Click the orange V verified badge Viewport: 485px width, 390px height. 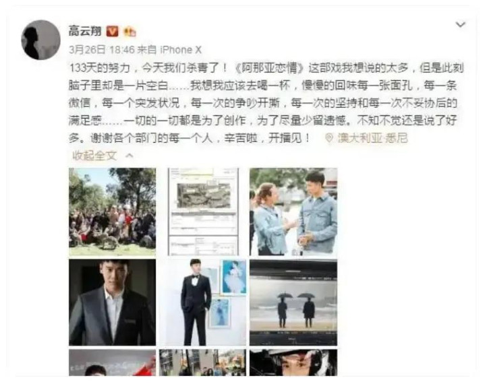[112, 31]
